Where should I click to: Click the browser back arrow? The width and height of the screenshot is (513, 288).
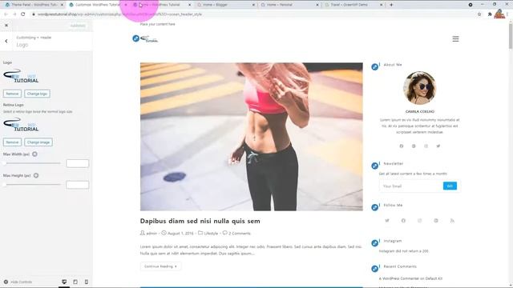click(x=6, y=14)
